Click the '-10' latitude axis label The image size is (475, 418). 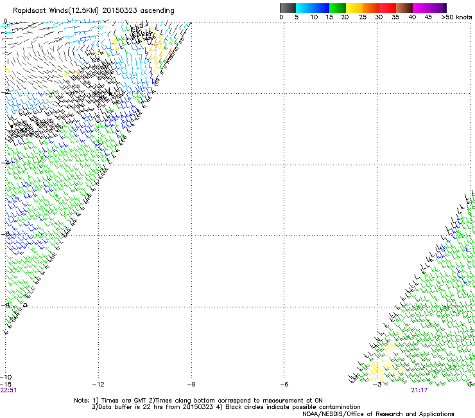[x=6, y=377]
